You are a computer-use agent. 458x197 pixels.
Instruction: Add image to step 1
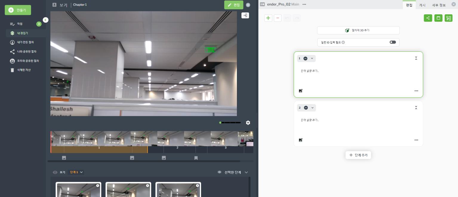click(x=301, y=91)
